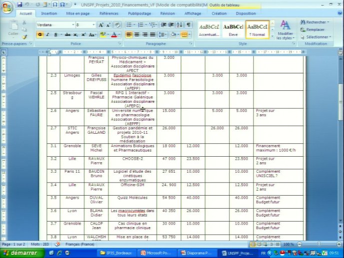Viewport: 344px width, 258px height.
Task: Apply the Accentuat... style
Action: [x=209, y=30]
